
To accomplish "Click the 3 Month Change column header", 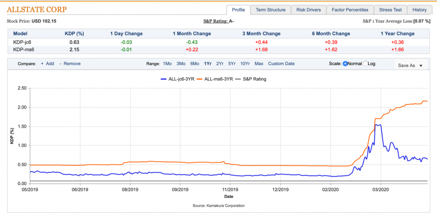I will click(261, 34).
